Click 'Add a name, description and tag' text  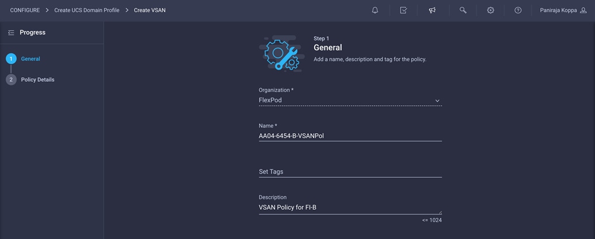[x=370, y=60]
